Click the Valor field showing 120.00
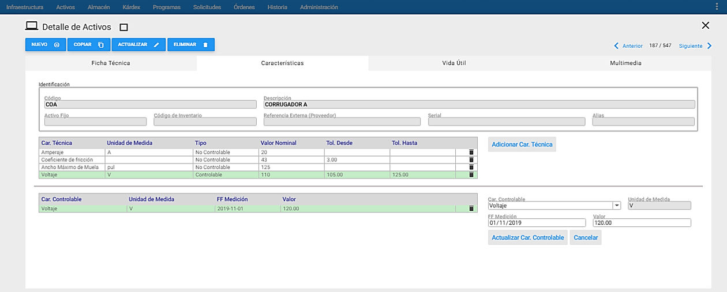727x292 pixels. 642,223
